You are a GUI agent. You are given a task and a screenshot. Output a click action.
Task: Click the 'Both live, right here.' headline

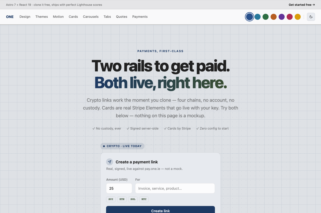tap(160, 83)
